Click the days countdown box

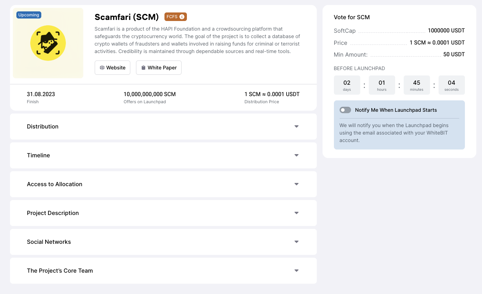[347, 85]
